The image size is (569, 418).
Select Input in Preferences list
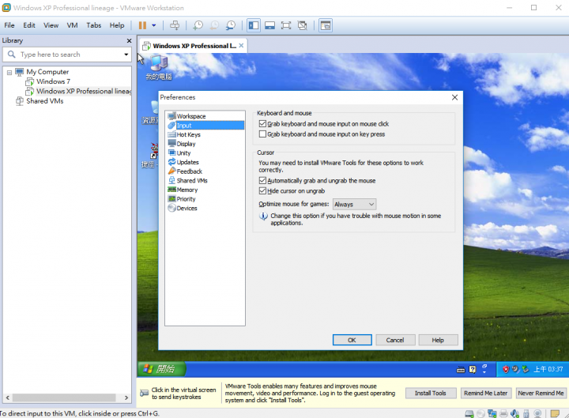pos(205,125)
